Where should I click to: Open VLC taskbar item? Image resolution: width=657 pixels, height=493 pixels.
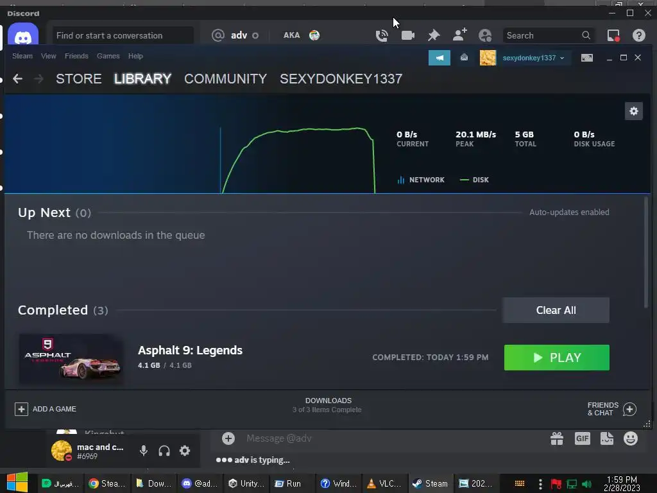(385, 483)
